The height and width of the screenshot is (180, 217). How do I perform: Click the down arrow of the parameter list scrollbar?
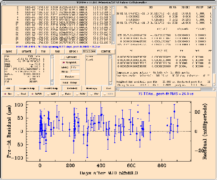tap(52, 83)
